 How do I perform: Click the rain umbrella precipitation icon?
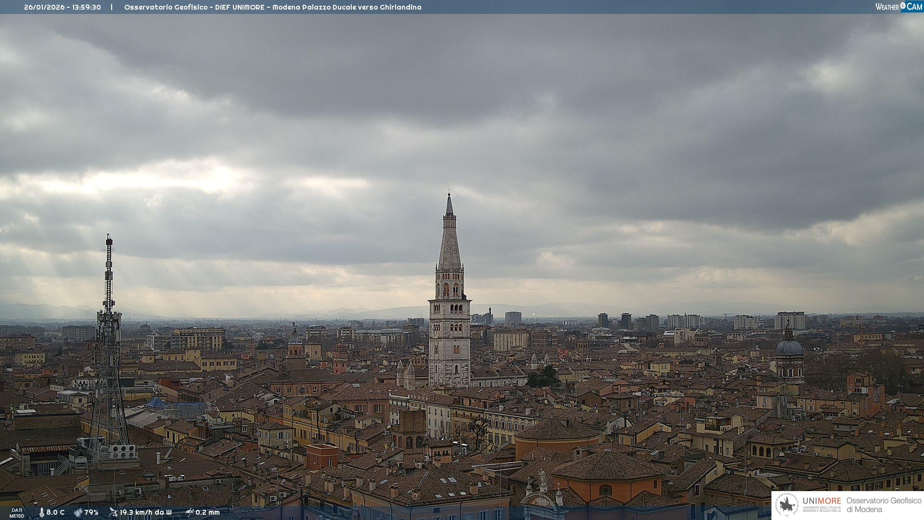coord(189,512)
